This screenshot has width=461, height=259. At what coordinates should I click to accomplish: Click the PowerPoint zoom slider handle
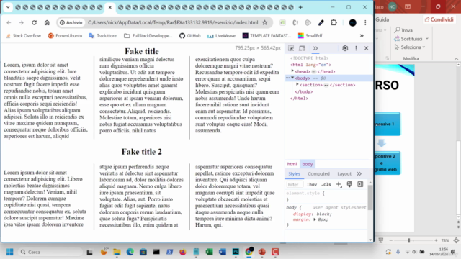pos(408,240)
